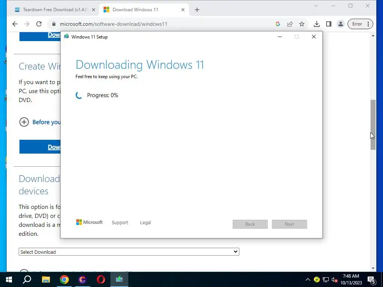Click the progress spinner in Setup

coord(79,95)
